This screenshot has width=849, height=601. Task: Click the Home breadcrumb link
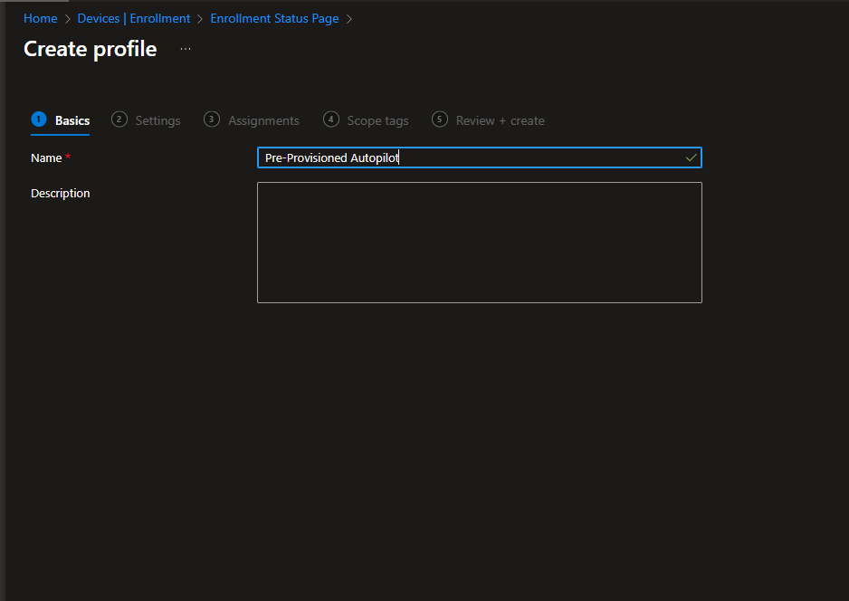point(40,18)
